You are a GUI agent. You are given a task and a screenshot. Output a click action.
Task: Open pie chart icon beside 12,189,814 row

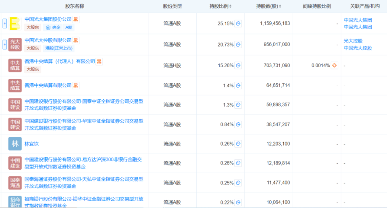coord(238,163)
